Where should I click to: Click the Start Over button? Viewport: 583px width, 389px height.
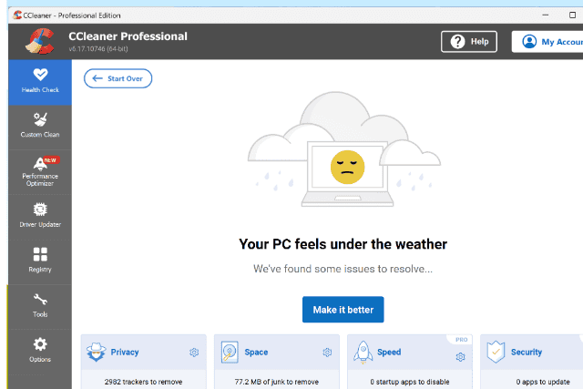pos(118,78)
